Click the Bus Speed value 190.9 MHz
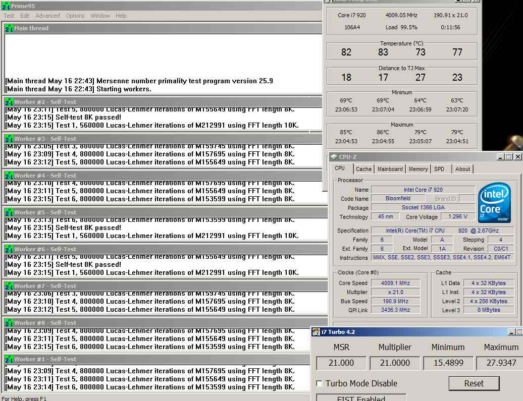The height and width of the screenshot is (401, 523). 395,301
